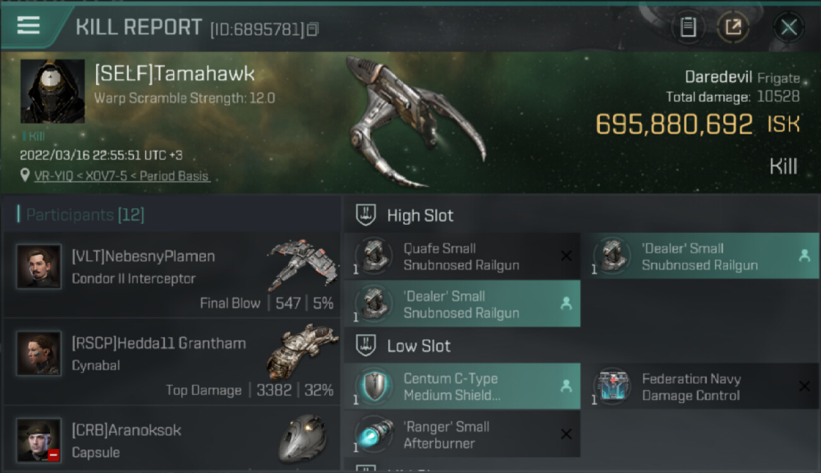Open the VR-YIQ location link

click(x=121, y=177)
